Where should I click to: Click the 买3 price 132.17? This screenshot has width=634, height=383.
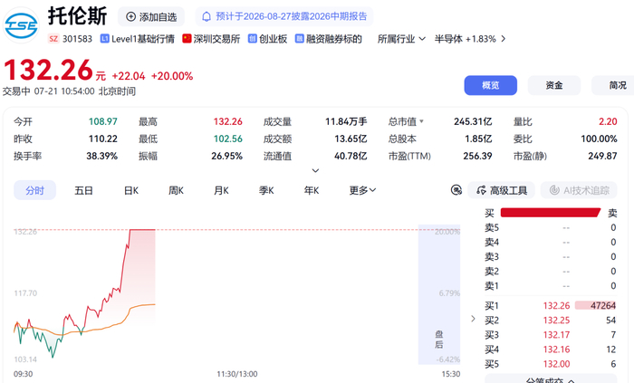[x=556, y=335]
